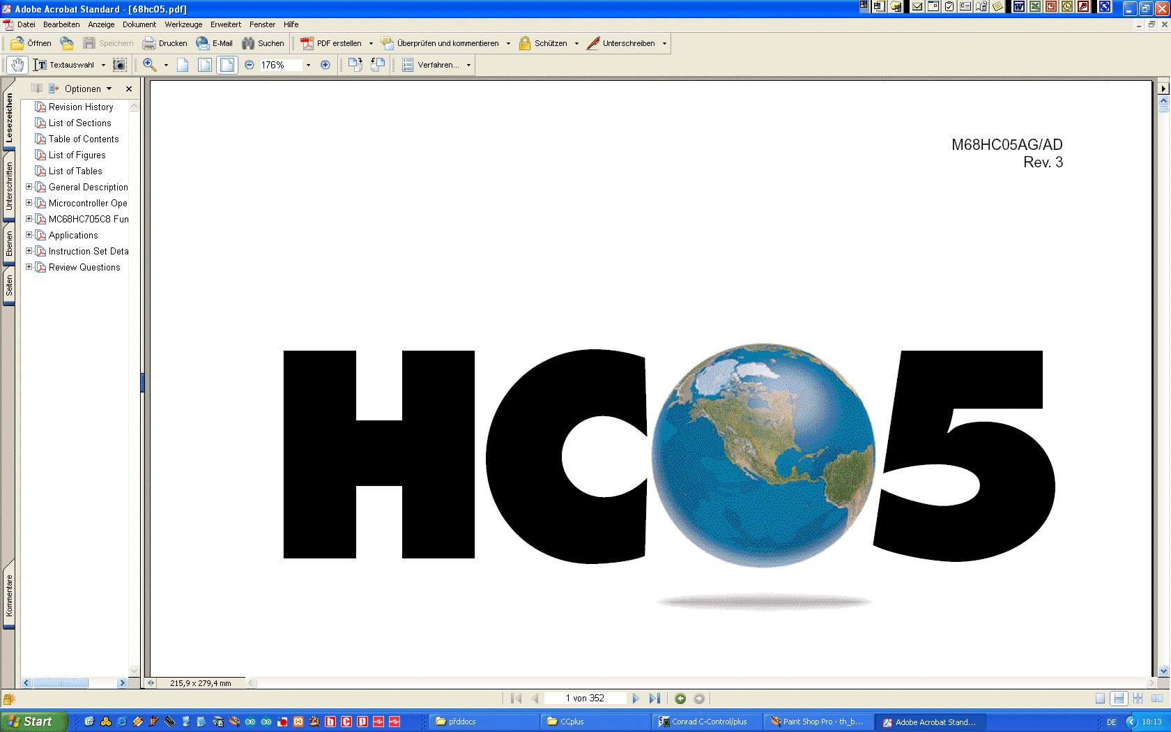Send the PDF via E-Mail button
Image resolution: width=1171 pixels, height=732 pixels.
click(215, 43)
